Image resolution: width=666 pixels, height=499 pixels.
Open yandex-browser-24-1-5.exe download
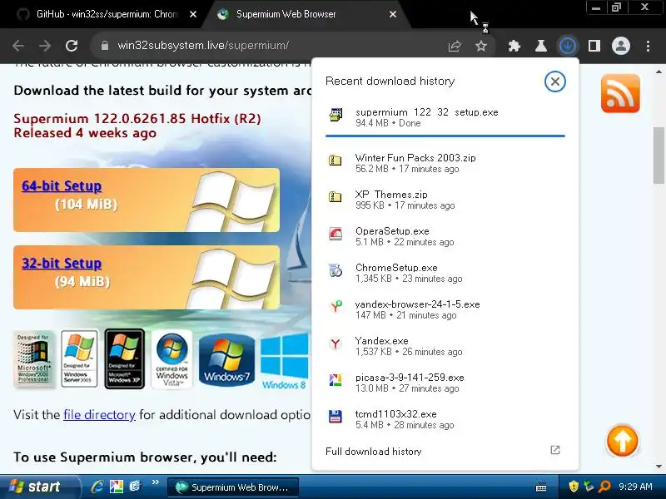tap(445, 309)
